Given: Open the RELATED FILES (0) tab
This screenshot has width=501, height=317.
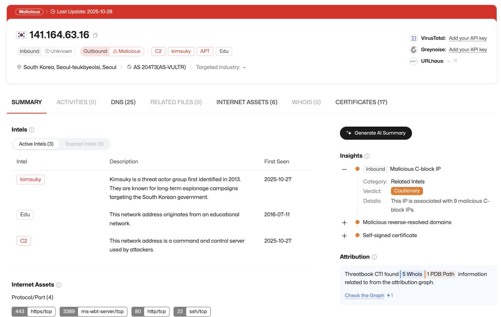Looking at the screenshot, I should click(176, 102).
